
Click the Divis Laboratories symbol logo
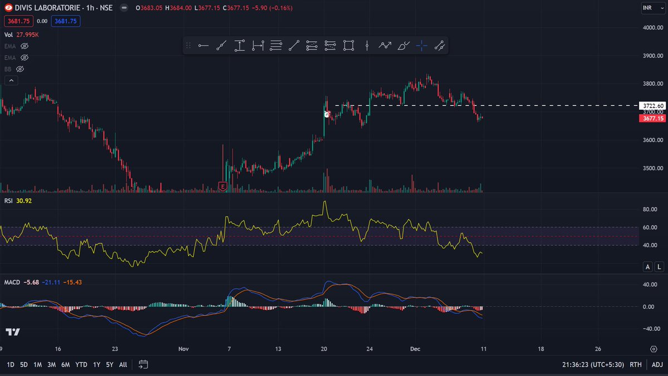pyautogui.click(x=8, y=8)
